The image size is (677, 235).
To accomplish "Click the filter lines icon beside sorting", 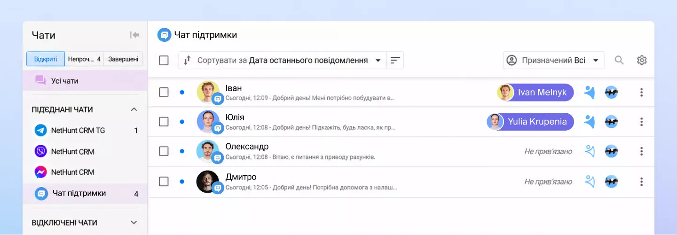I will (x=395, y=60).
